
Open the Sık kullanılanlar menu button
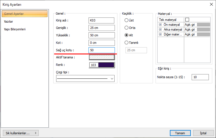[21, 133]
